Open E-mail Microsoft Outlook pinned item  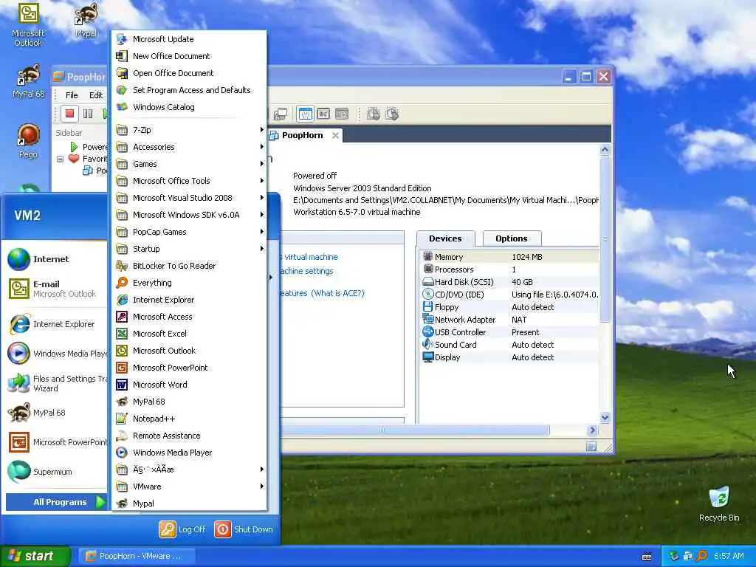(x=55, y=289)
